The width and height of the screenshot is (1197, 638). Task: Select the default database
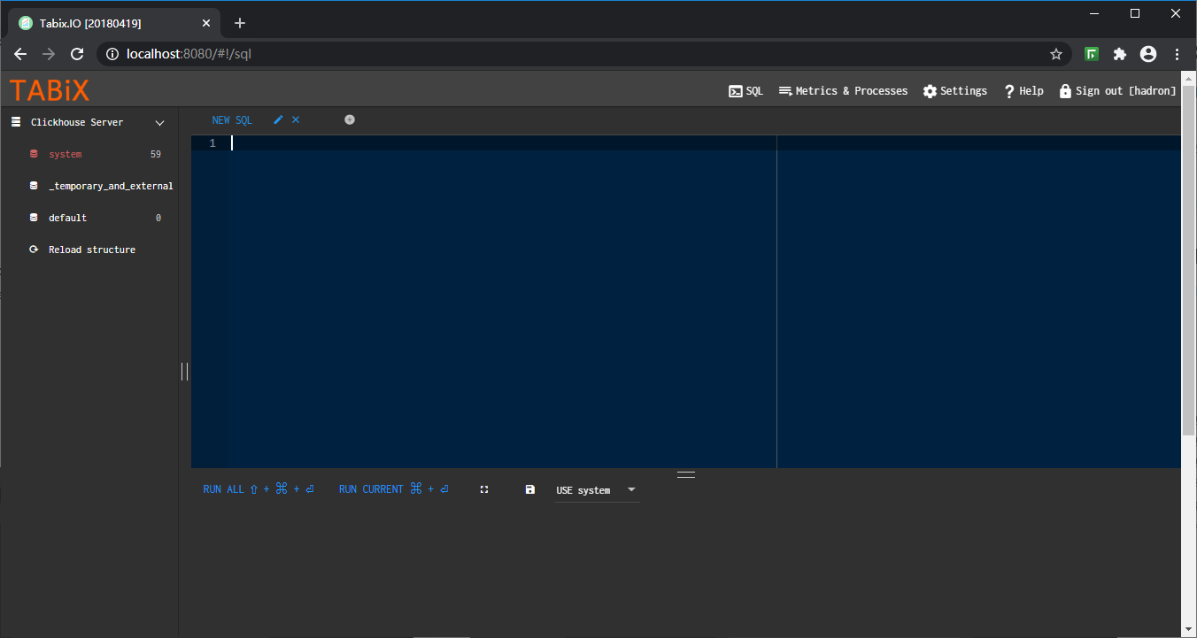67,217
